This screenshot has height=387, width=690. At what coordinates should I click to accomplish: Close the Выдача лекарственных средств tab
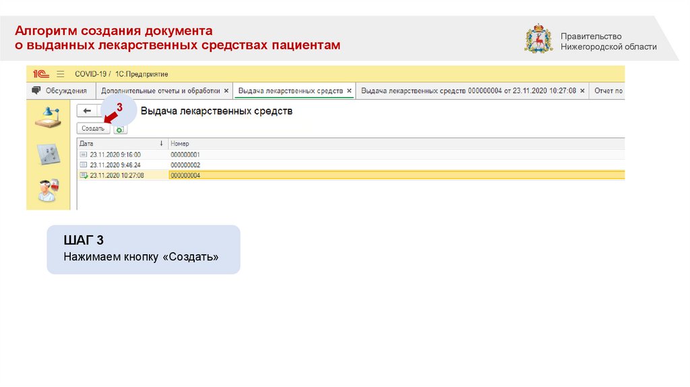click(x=349, y=91)
